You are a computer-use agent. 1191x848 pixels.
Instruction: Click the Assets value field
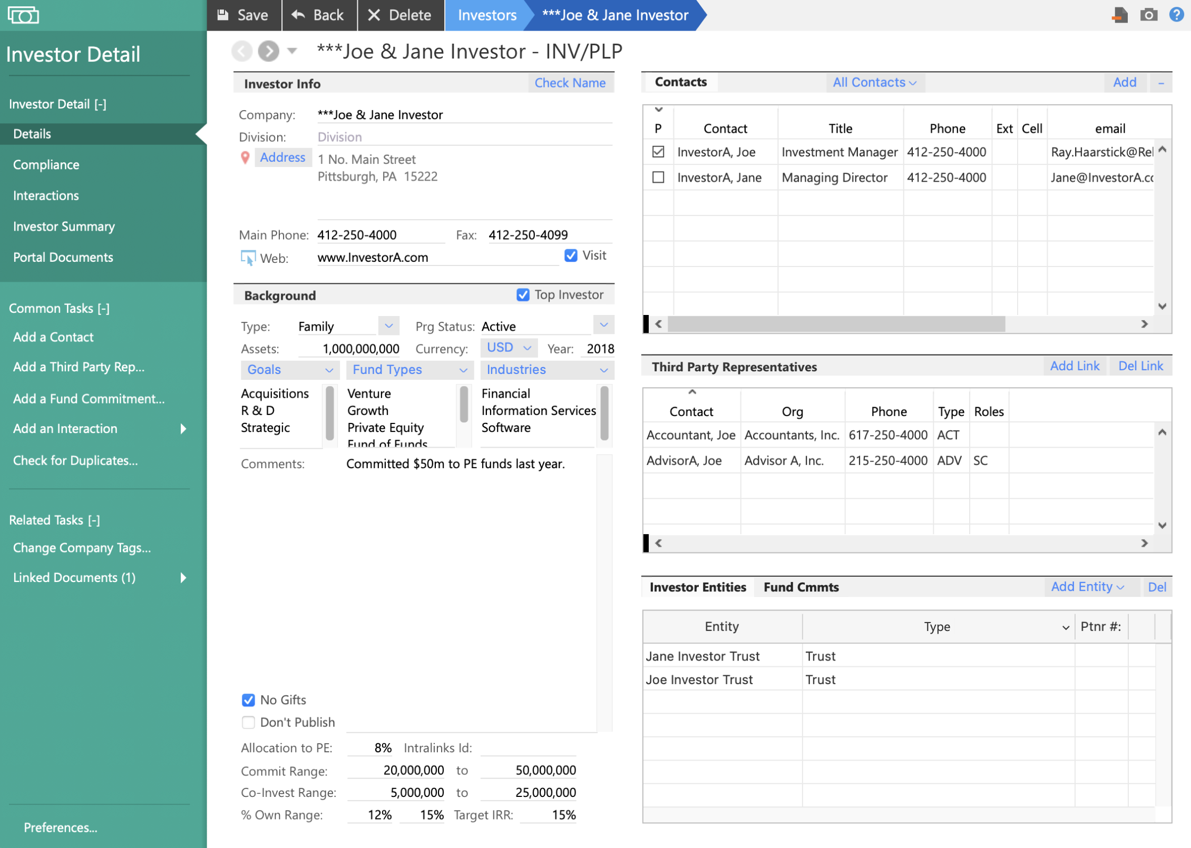(349, 349)
